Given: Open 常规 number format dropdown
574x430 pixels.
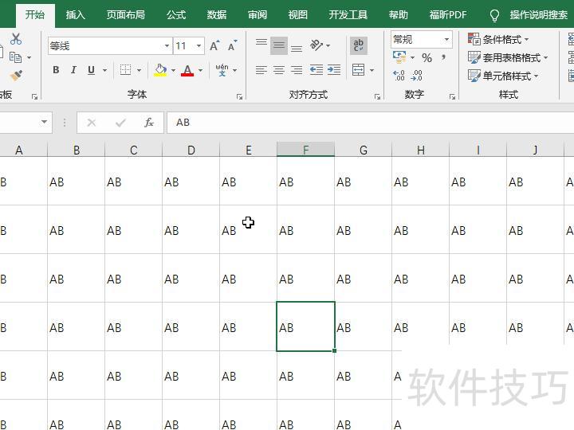Looking at the screenshot, I should [446, 39].
